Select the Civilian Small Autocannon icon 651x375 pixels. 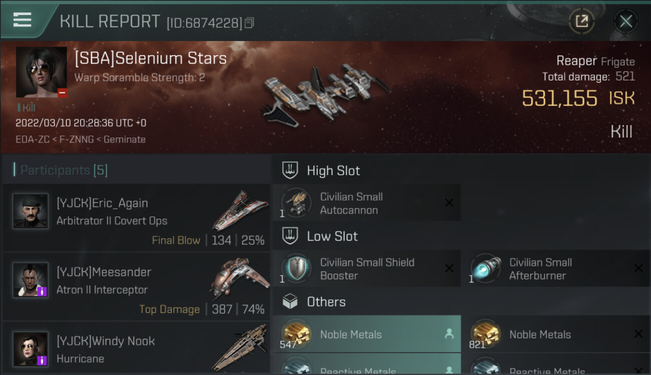(295, 203)
